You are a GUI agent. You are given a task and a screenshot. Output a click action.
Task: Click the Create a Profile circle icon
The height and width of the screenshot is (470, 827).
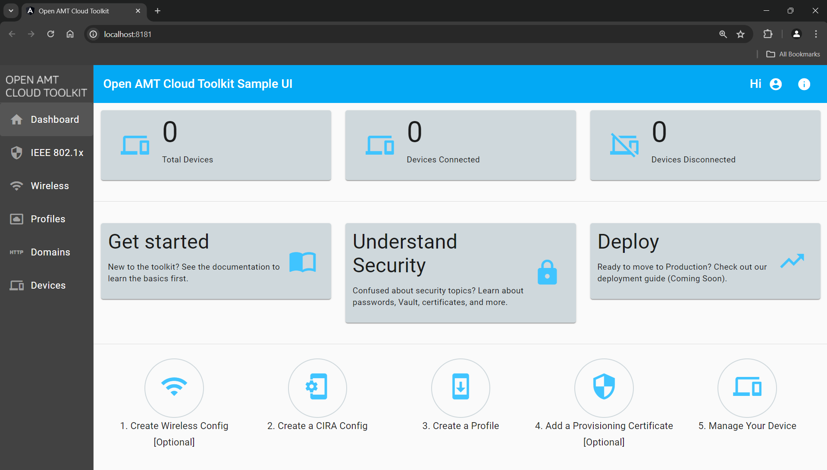pos(460,388)
